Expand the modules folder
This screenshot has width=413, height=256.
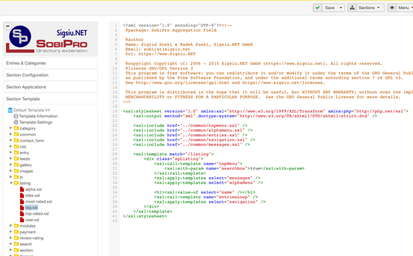(x=11, y=225)
